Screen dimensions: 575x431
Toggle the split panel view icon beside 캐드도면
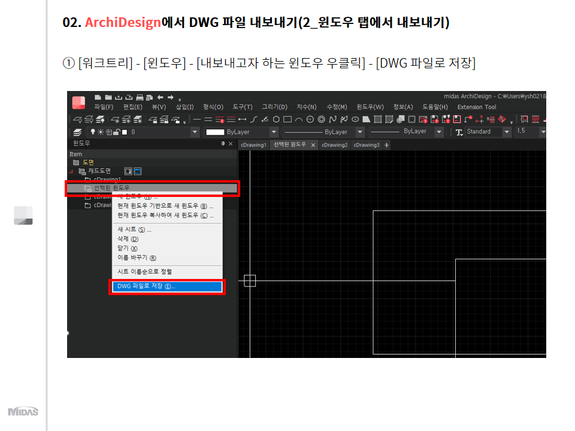tap(128, 171)
